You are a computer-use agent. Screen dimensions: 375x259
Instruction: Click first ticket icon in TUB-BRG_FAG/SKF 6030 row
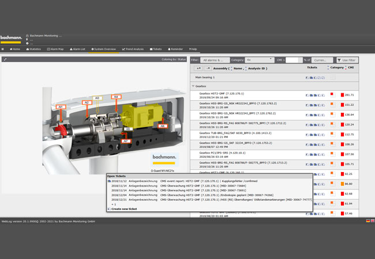(x=307, y=135)
